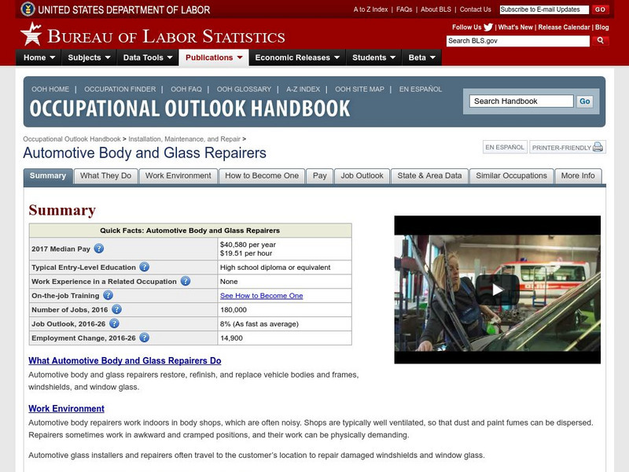This screenshot has width=629, height=472.
Task: Open the Release Calendar link
Action: pos(564,28)
